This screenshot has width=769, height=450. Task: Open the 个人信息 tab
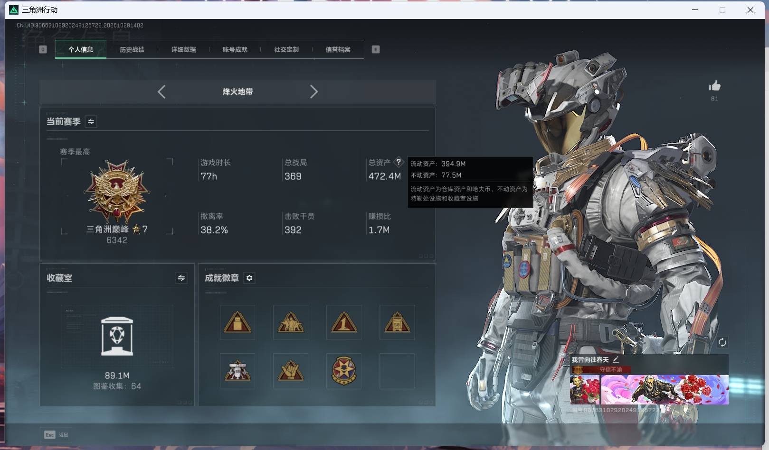click(x=81, y=49)
